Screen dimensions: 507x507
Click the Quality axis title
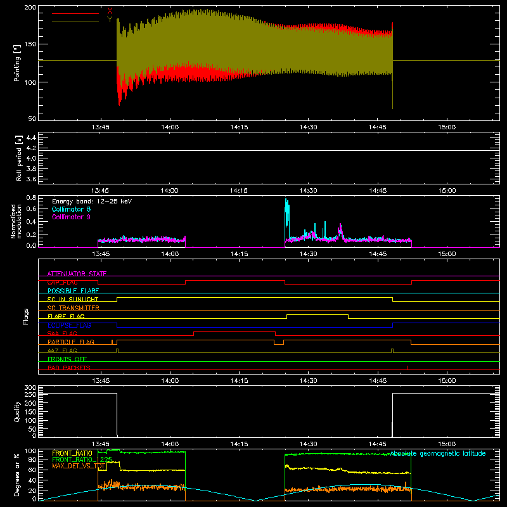17,411
